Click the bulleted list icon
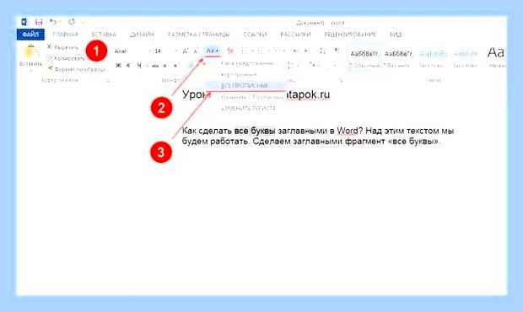Viewport: 523px width, 312px height. point(244,51)
